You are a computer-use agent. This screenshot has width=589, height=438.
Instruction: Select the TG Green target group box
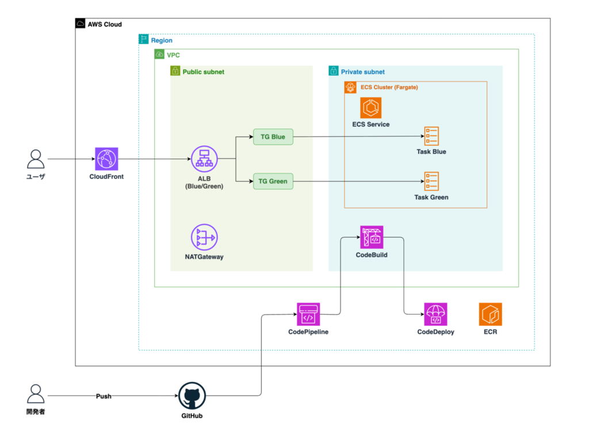(273, 181)
